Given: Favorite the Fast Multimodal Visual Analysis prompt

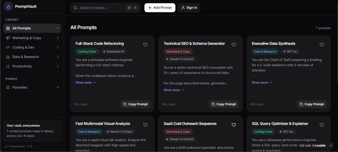Looking at the screenshot, I should click(146, 125).
